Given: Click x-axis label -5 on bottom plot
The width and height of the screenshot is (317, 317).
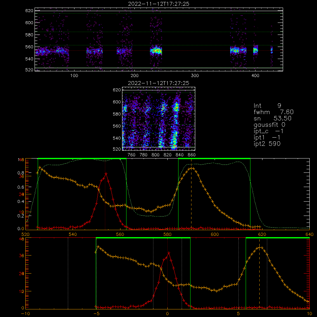Looking at the screenshot, I should coord(97,314).
